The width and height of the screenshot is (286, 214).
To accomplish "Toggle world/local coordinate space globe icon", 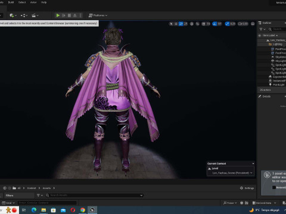I will pos(192,24).
